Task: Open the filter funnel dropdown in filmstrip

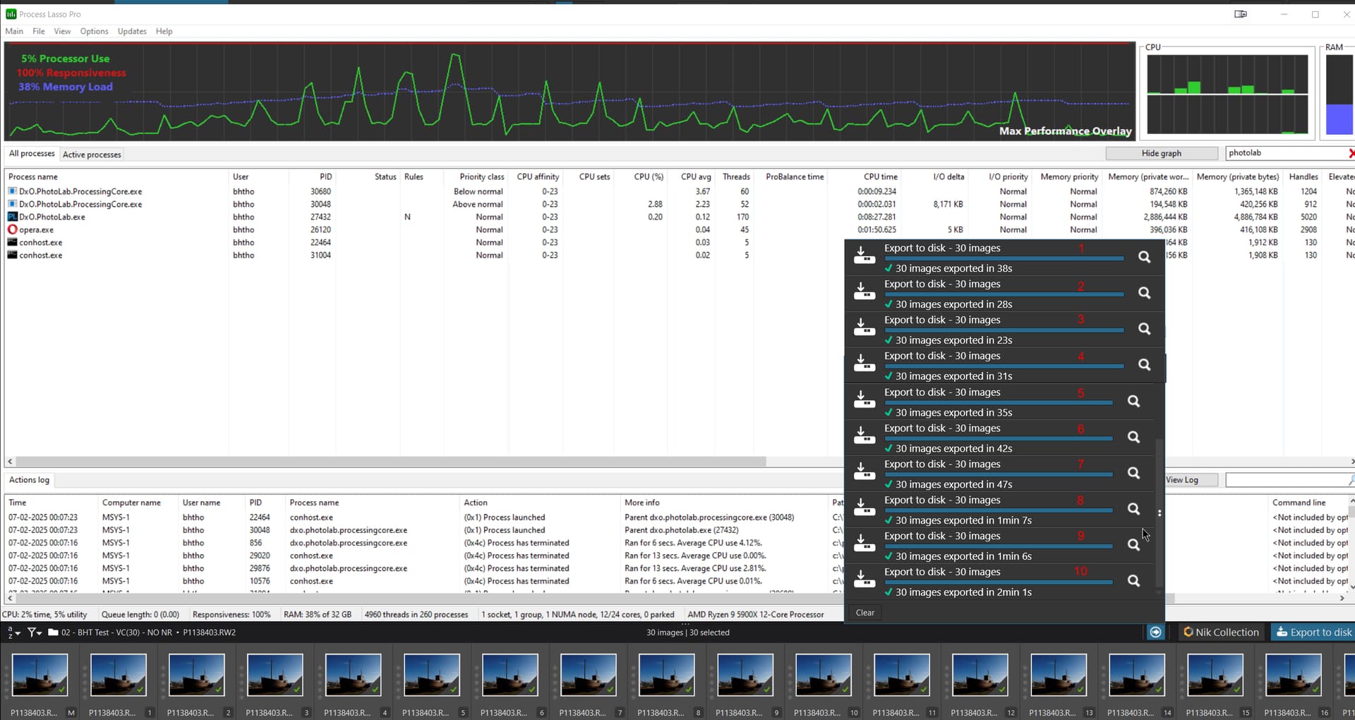Action: pyautogui.click(x=34, y=632)
